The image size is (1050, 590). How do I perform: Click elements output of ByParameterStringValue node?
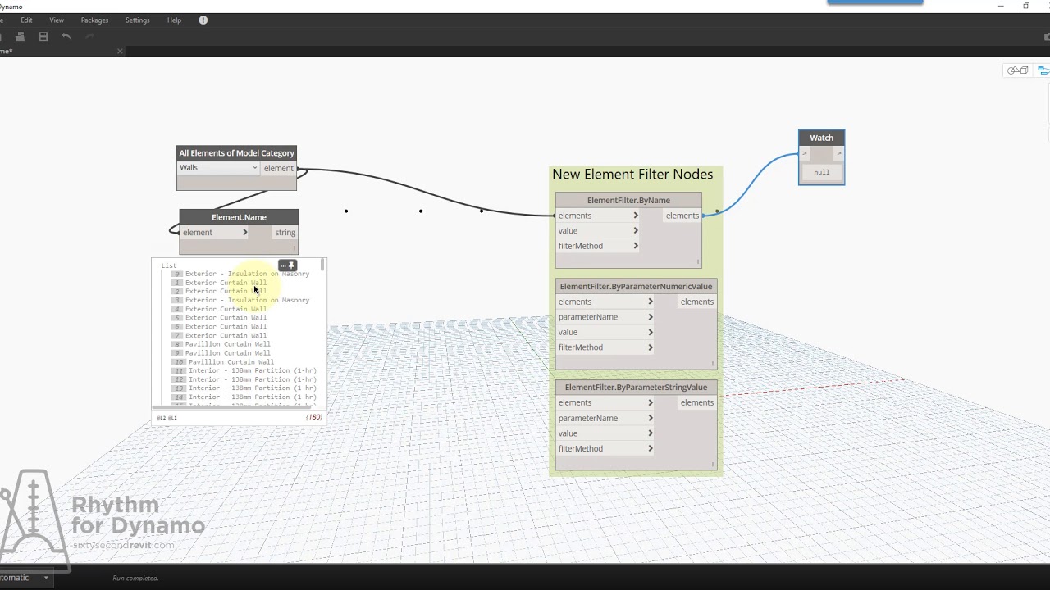pyautogui.click(x=696, y=402)
